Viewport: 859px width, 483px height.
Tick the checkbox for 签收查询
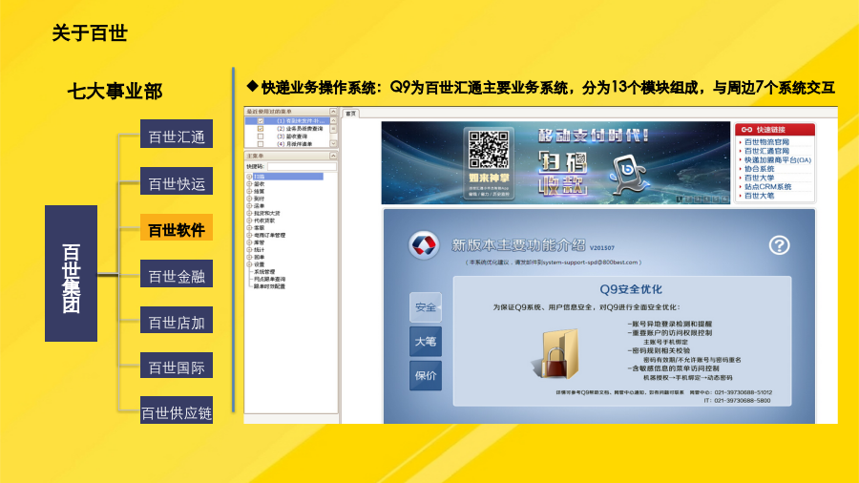coord(261,136)
